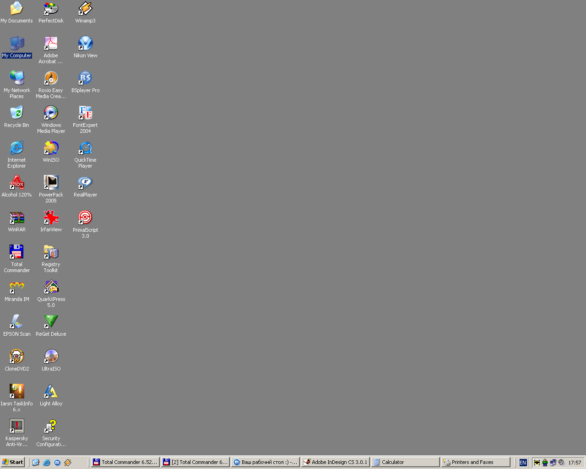The image size is (586, 469).
Task: Click the green figure tray icon
Action: tap(545, 463)
